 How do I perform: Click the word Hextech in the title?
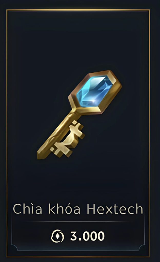115,209
